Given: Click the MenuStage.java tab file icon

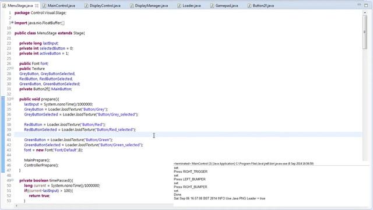Looking at the screenshot, I should (4, 5).
